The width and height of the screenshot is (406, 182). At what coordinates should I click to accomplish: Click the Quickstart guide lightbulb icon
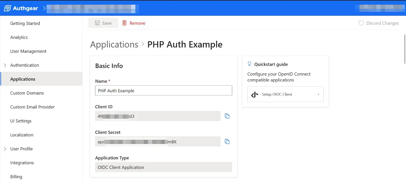pyautogui.click(x=249, y=64)
